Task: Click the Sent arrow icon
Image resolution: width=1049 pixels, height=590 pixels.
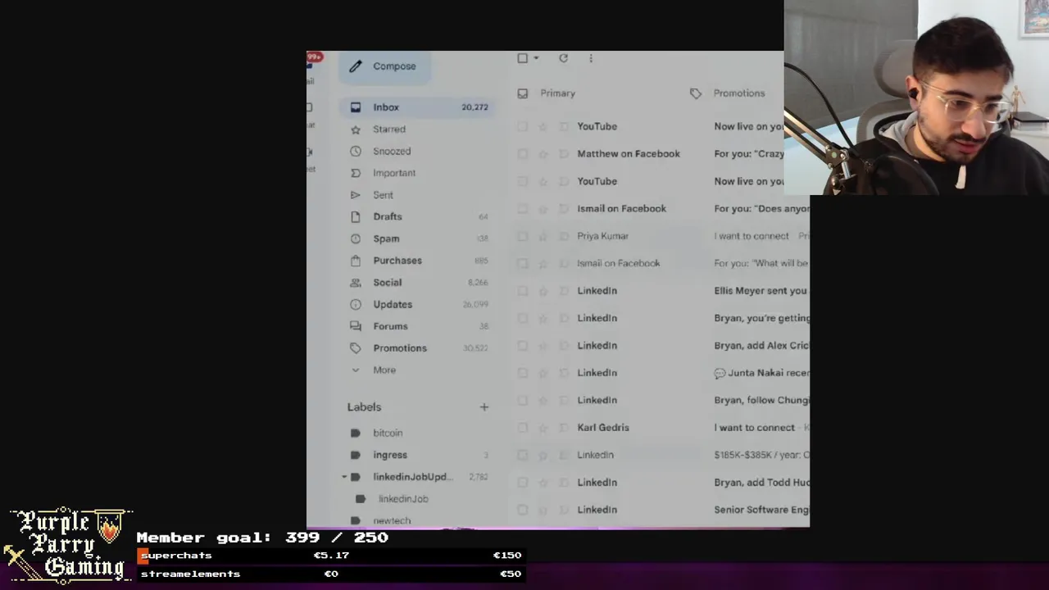Action: [355, 195]
